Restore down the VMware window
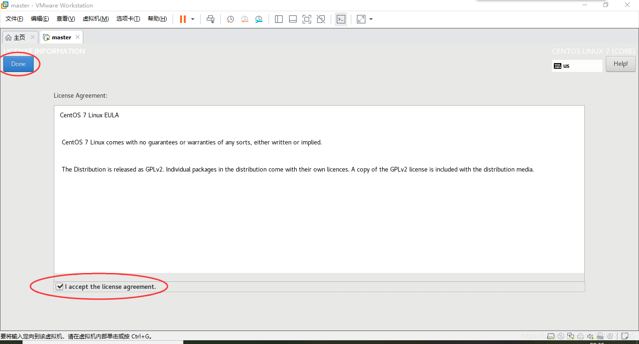639x344 pixels. 606,5
